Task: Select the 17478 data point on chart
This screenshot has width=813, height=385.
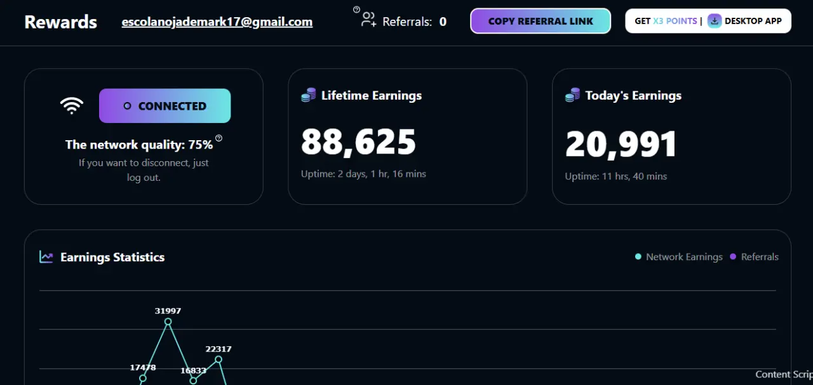Action: pyautogui.click(x=143, y=379)
